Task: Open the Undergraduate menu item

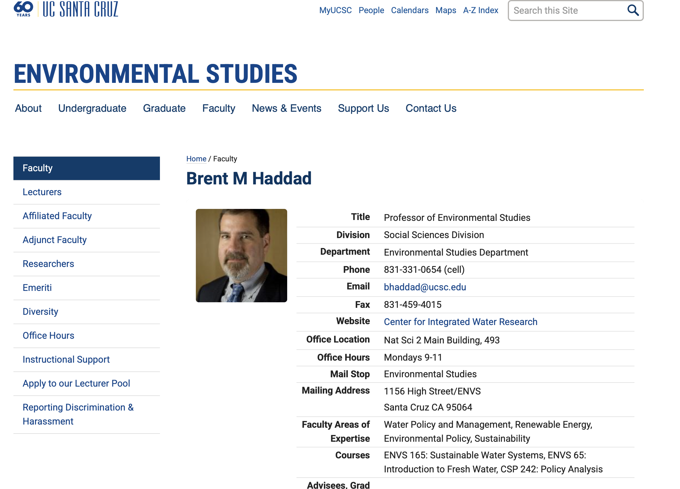Action: 92,108
